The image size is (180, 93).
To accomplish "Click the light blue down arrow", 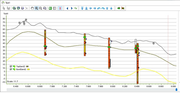I will 111,8.
